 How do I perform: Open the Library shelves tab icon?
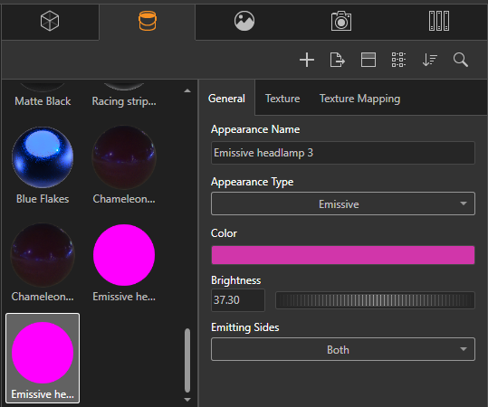coord(439,21)
